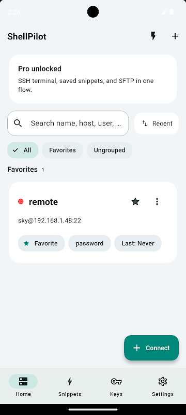This screenshot has width=186, height=415.
Task: Click the plus icon in the top bar
Action: [x=175, y=36]
